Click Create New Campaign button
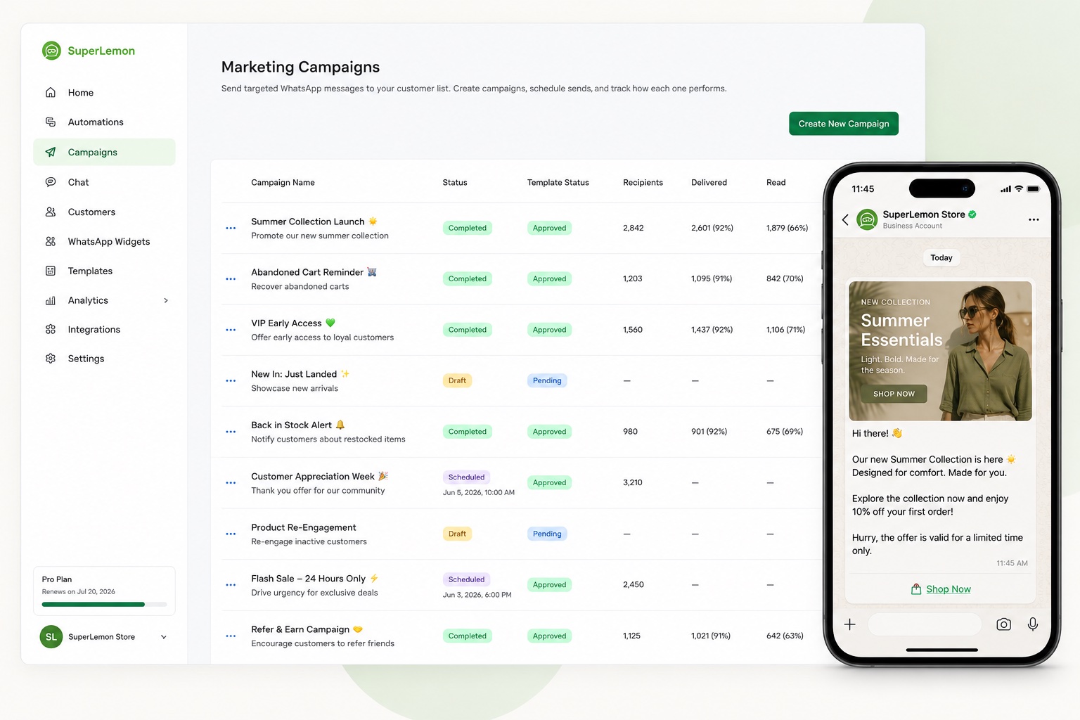The height and width of the screenshot is (720, 1080). coord(844,124)
